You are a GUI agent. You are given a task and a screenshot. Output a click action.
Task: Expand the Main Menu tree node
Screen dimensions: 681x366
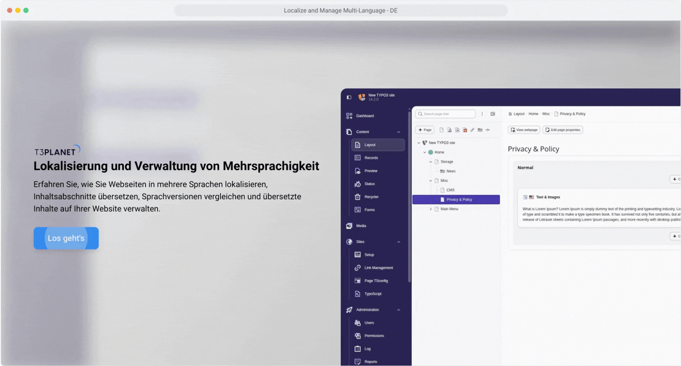(431, 209)
